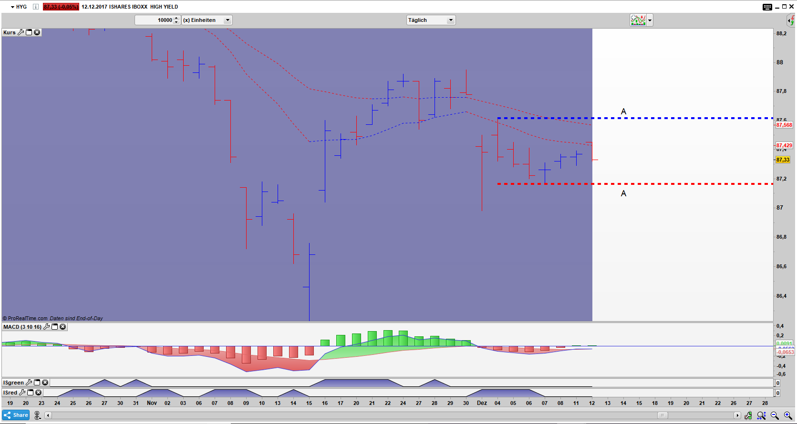Close the ISred indicator panel
This screenshot has height=424, width=797.
39,393
